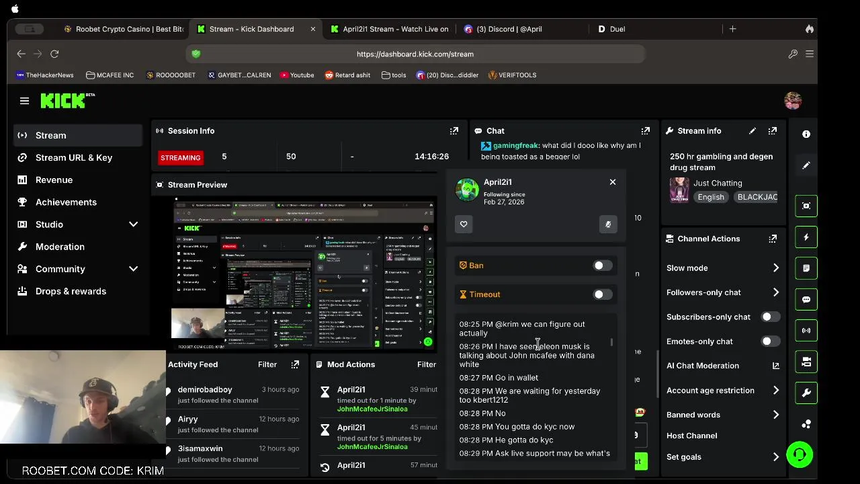Close the April2i1 user card
The height and width of the screenshot is (484, 860).
pyautogui.click(x=613, y=182)
